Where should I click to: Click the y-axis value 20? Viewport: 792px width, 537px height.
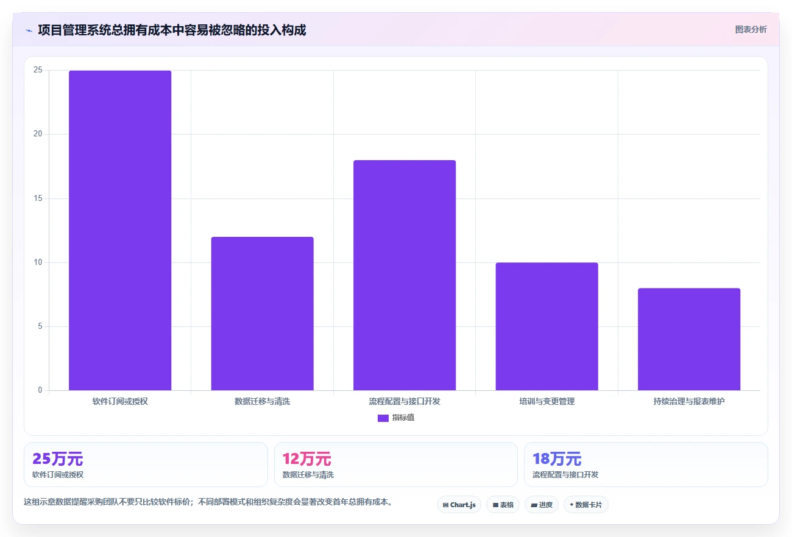pos(38,134)
